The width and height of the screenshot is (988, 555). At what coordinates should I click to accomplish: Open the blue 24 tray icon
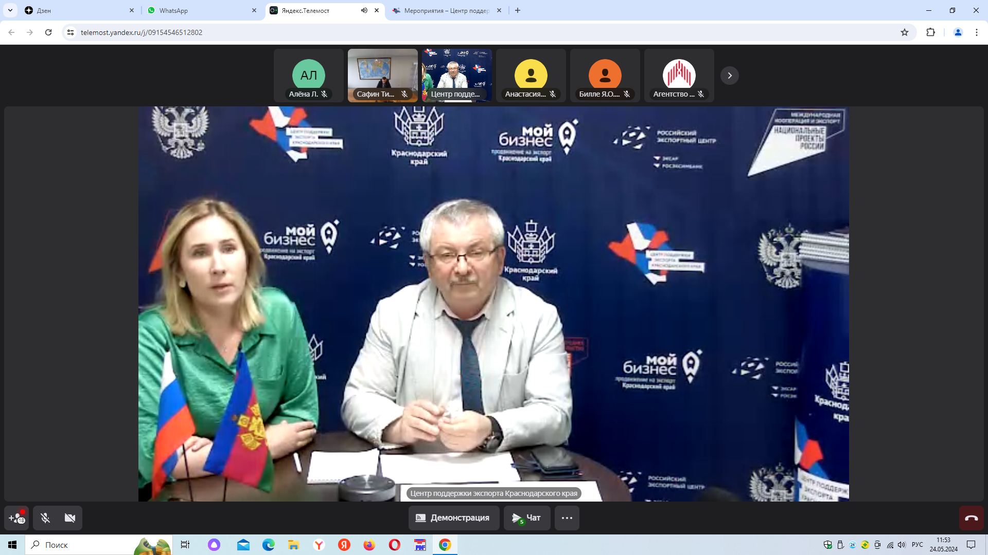tap(853, 545)
